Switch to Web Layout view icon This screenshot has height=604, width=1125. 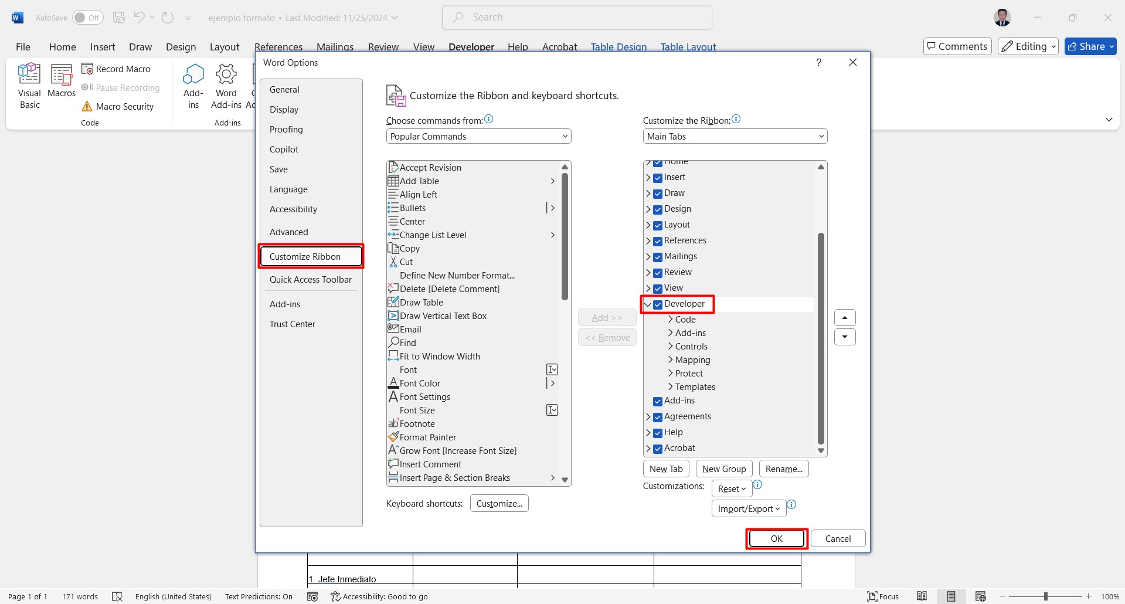coord(980,596)
